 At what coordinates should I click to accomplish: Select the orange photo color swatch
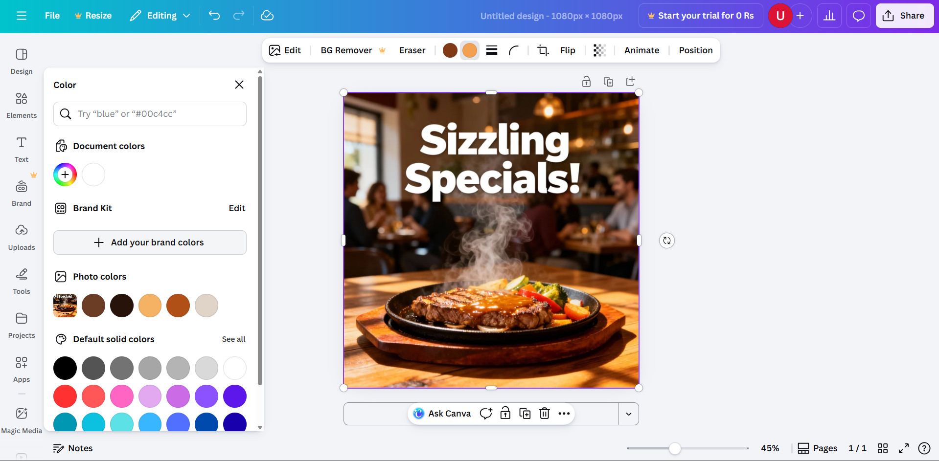(x=178, y=305)
